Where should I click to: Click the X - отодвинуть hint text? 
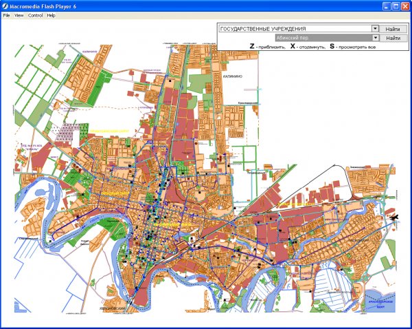(x=308, y=47)
